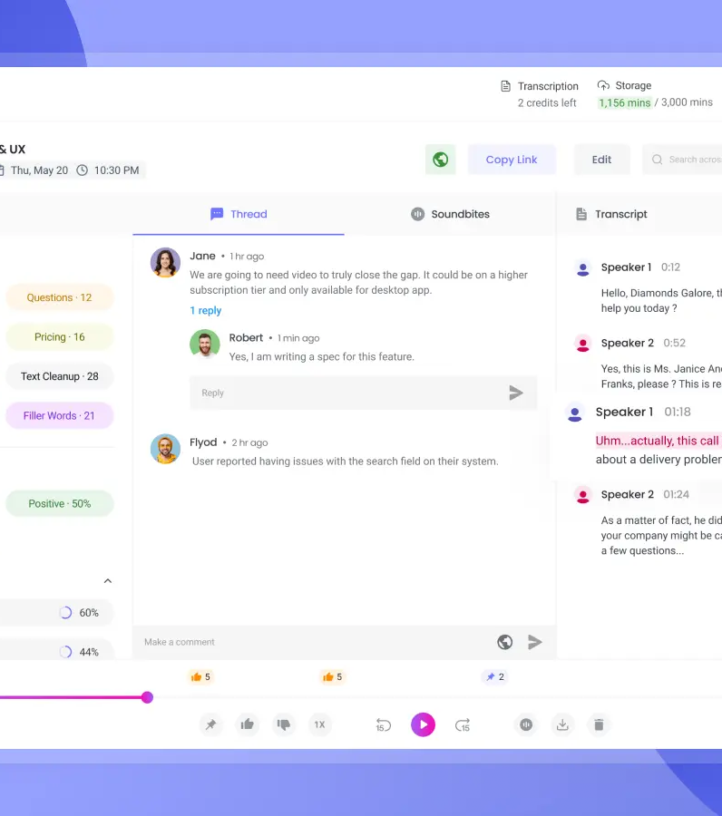Rewind 15 seconds
The image size is (722, 816).
[x=383, y=725]
